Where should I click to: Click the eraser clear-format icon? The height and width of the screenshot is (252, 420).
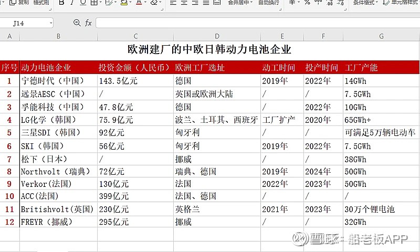[x=153, y=3]
